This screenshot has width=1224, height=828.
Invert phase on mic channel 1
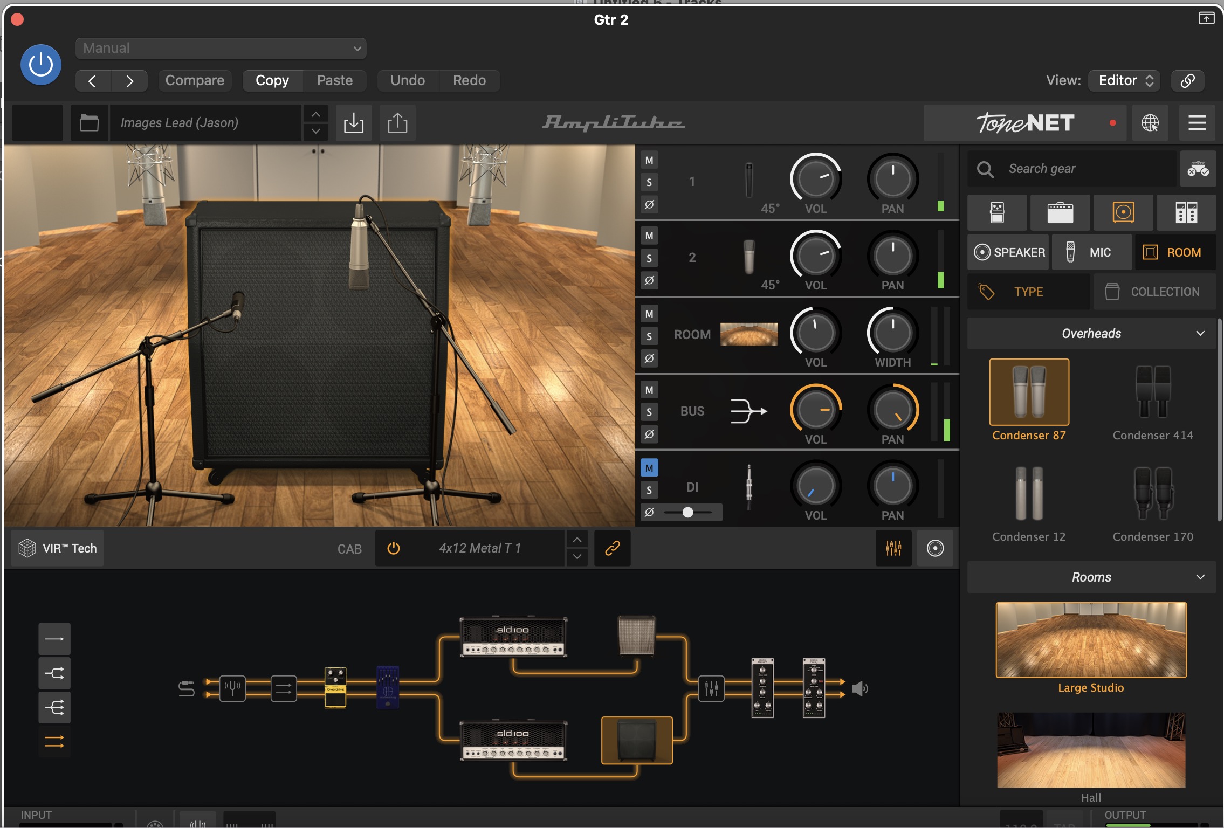tap(649, 204)
